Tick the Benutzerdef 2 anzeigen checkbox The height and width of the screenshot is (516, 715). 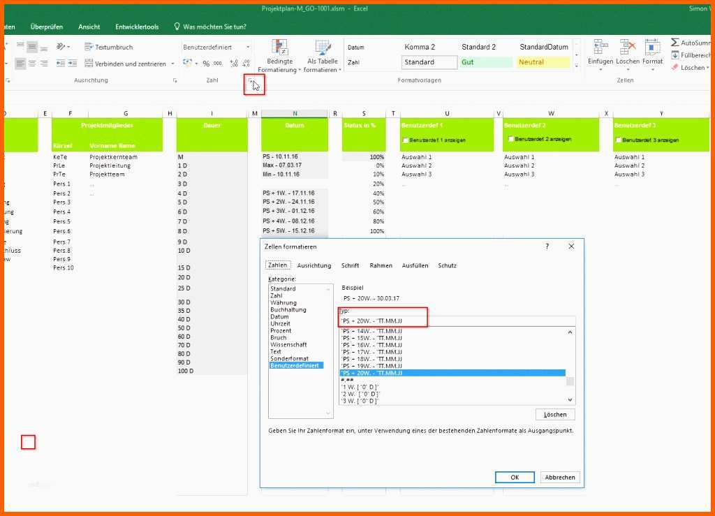[x=510, y=139]
